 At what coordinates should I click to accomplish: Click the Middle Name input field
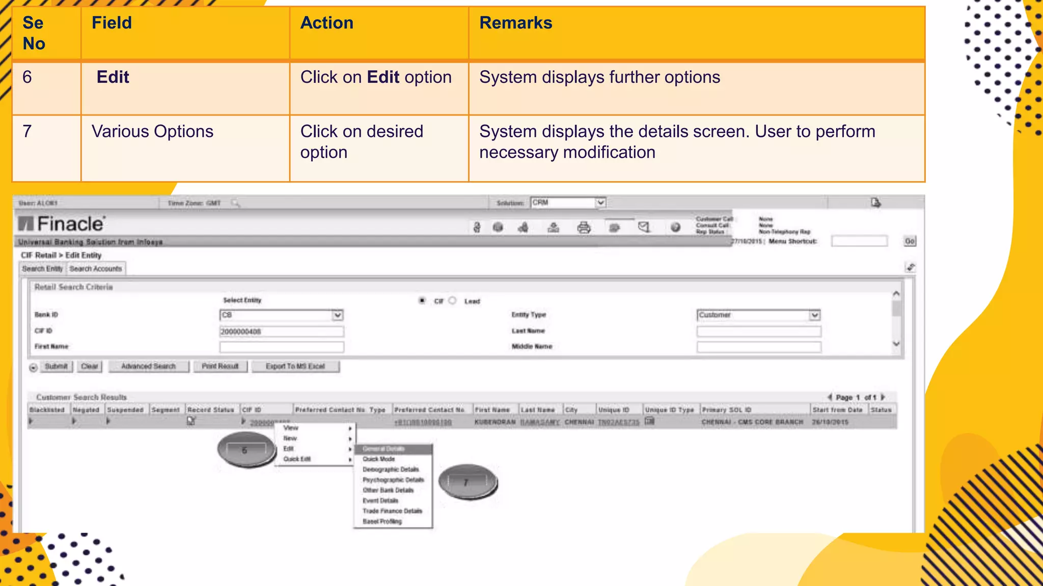(759, 347)
